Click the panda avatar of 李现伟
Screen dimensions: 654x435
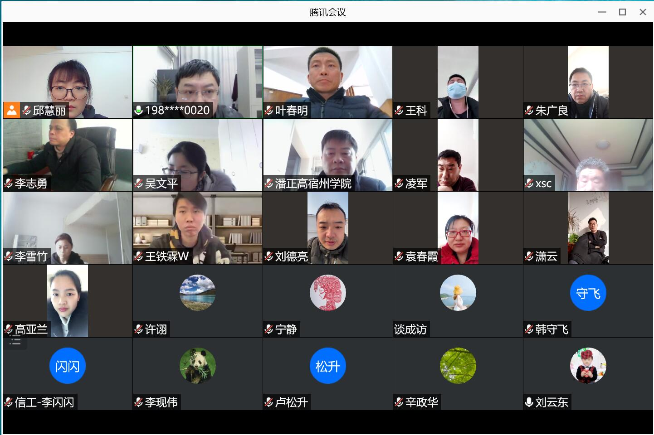tap(197, 366)
